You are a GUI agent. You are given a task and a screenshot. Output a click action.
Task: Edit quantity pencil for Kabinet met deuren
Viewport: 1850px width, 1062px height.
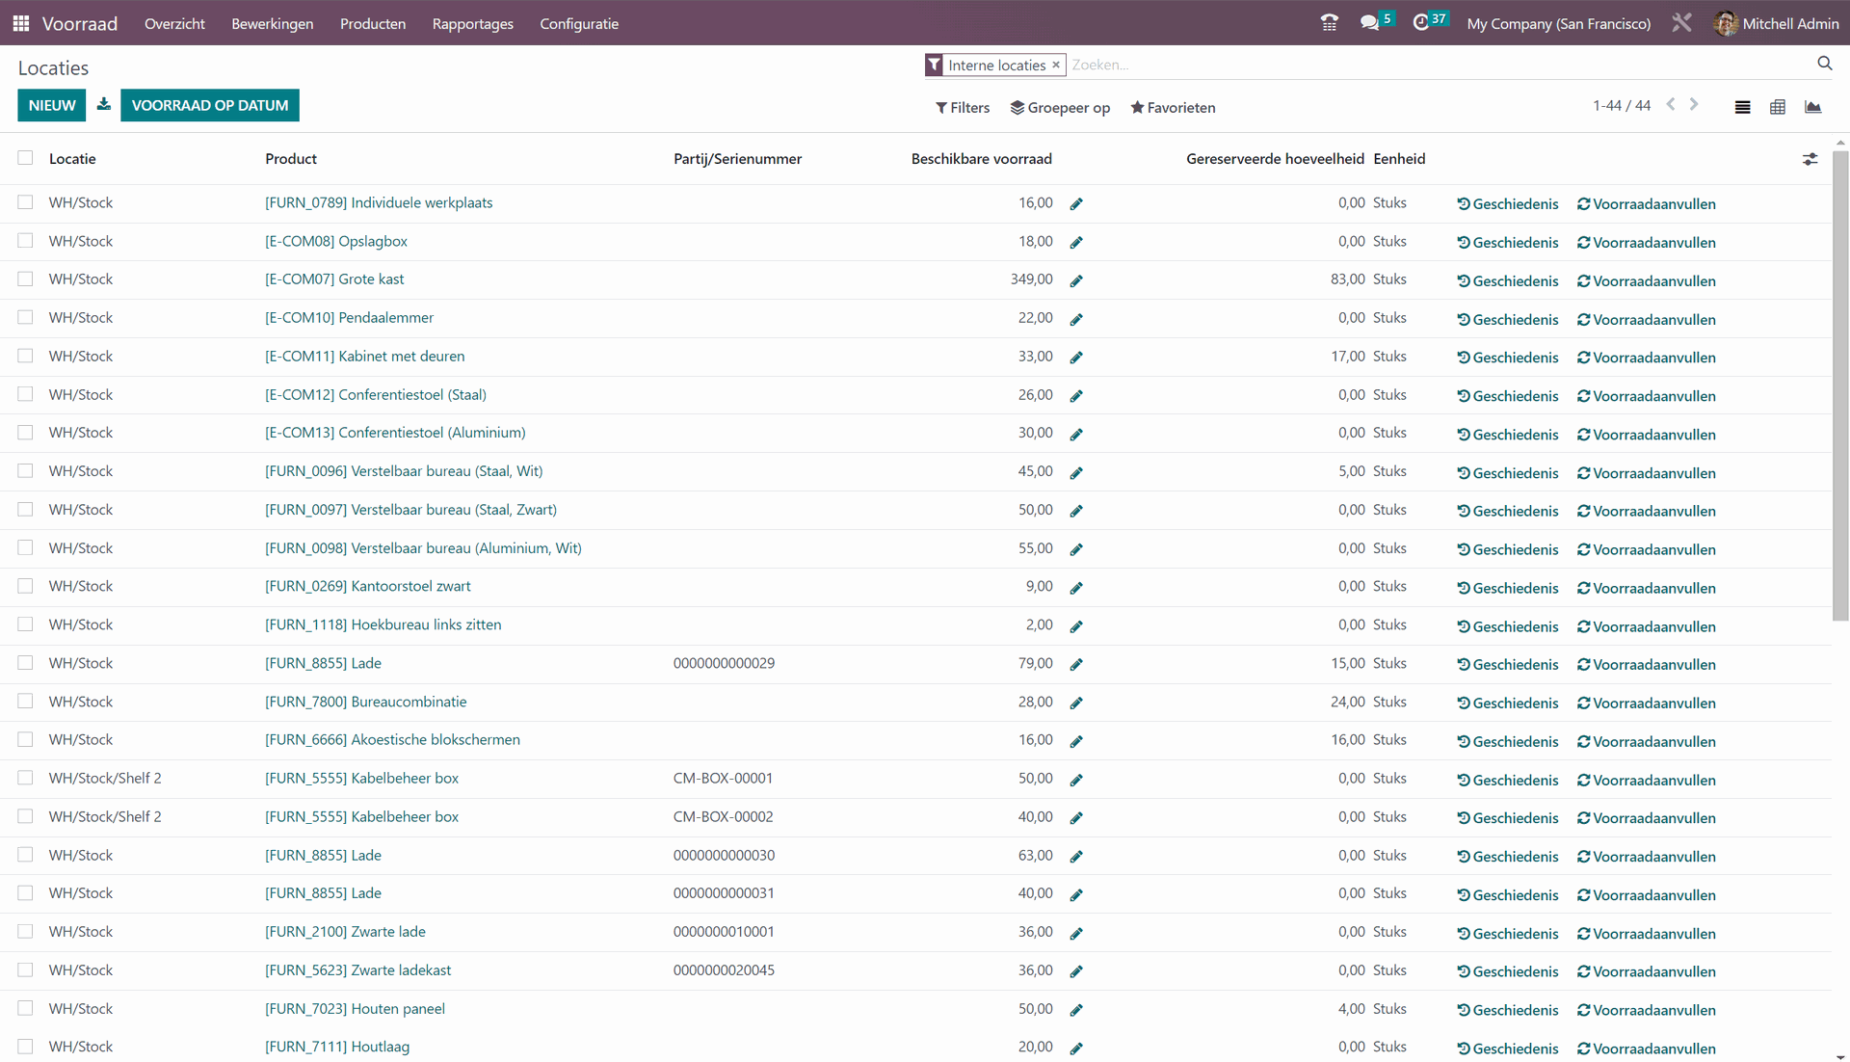tap(1076, 358)
